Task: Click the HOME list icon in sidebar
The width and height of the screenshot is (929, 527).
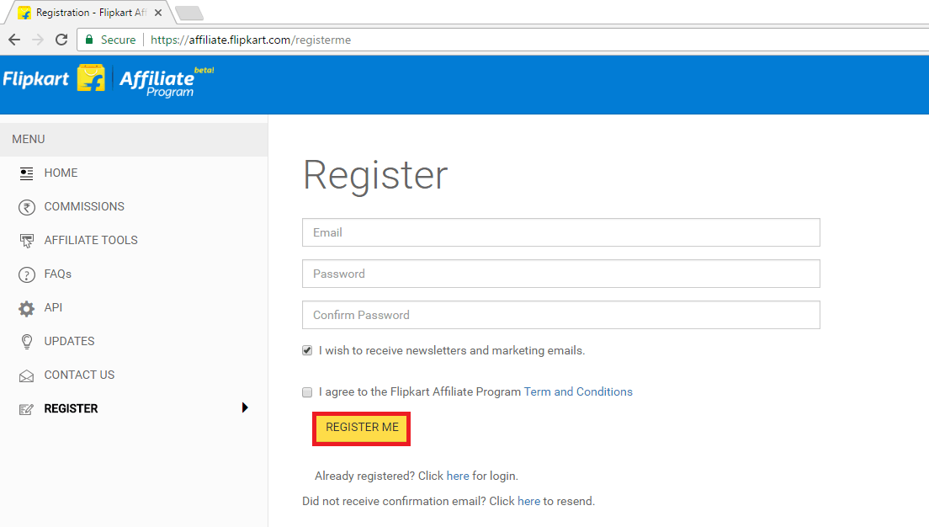Action: click(27, 173)
